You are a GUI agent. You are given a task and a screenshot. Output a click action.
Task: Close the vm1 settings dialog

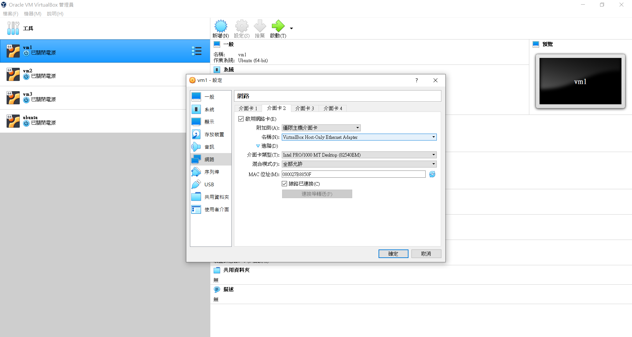[x=435, y=80]
